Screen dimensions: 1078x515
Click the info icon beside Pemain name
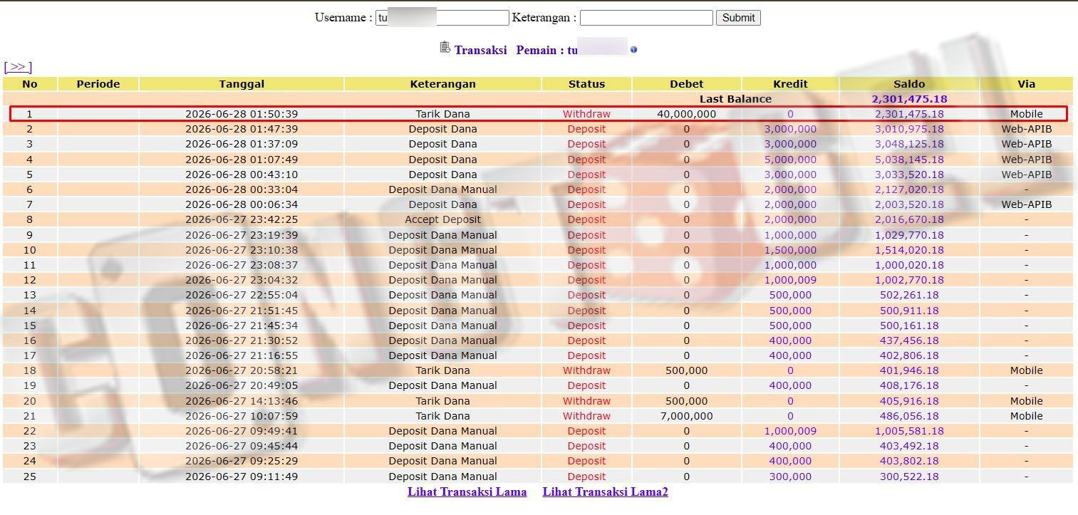coord(633,50)
